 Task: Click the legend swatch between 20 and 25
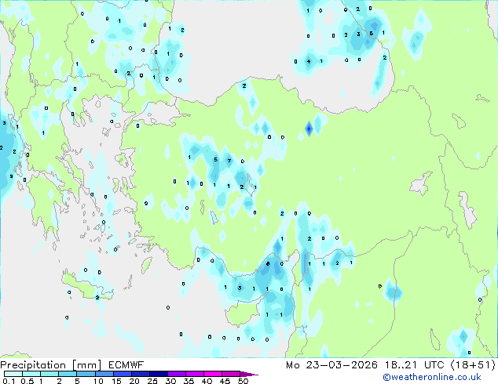click(140, 374)
